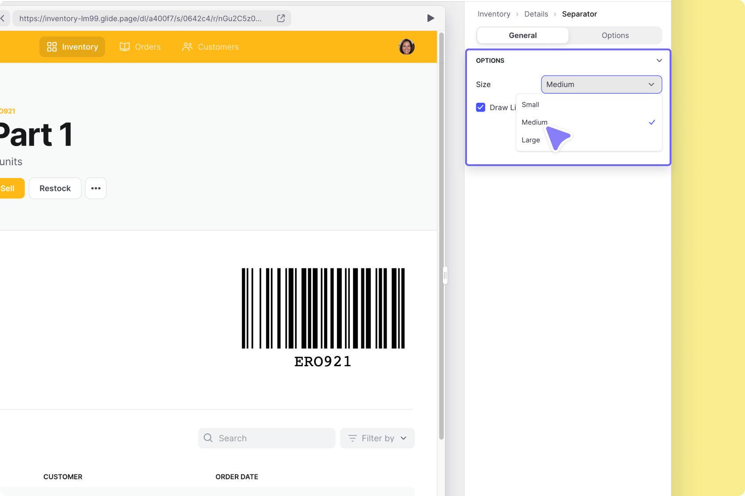The width and height of the screenshot is (745, 496).
Task: Click the Details breadcrumb link
Action: coord(536,14)
